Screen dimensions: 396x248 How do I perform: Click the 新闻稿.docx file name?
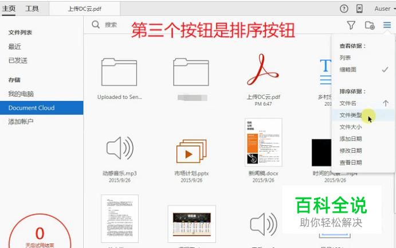coord(263,173)
